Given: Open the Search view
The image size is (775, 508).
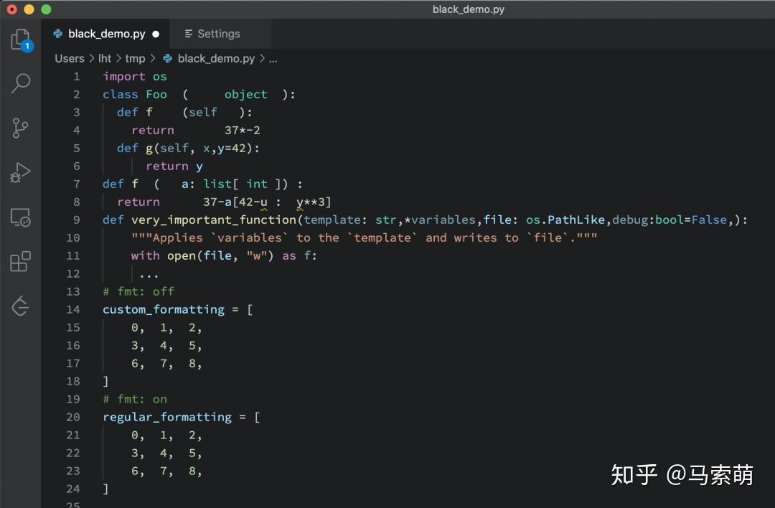Looking at the screenshot, I should coord(21,84).
